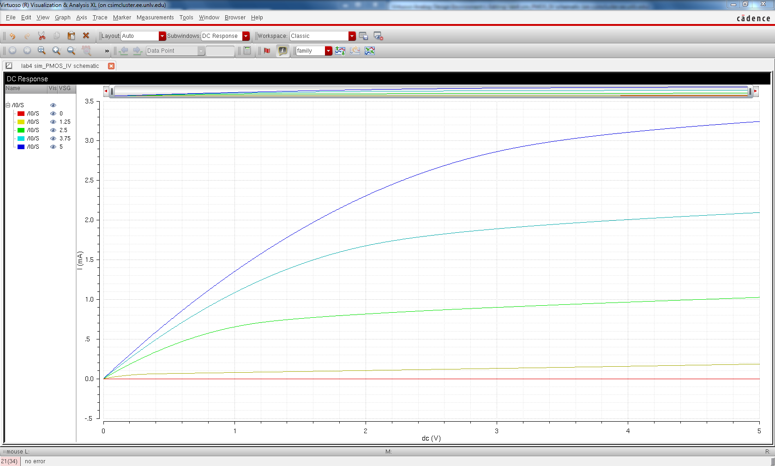Click the schematic tab graph icon

[9, 66]
